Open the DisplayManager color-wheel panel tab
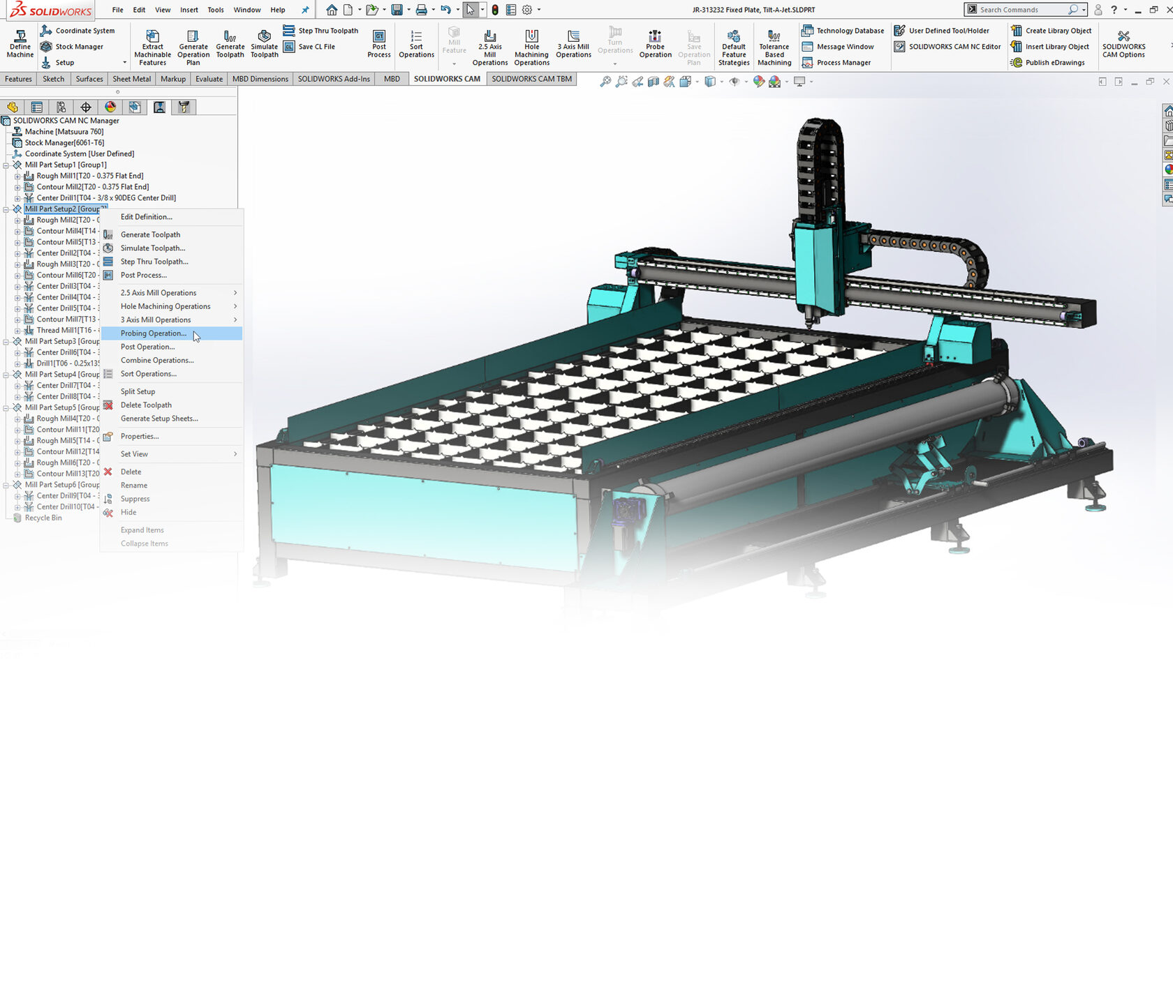1173x992 pixels. point(110,107)
